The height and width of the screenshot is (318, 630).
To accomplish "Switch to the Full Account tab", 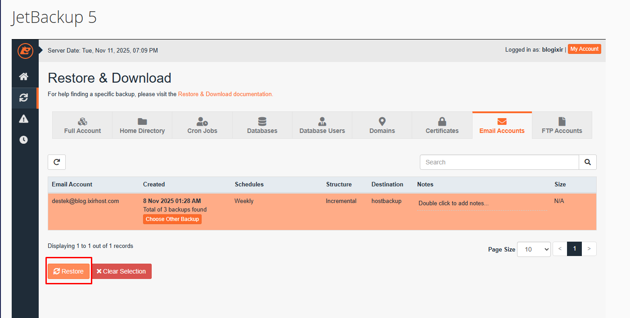I will click(x=82, y=125).
